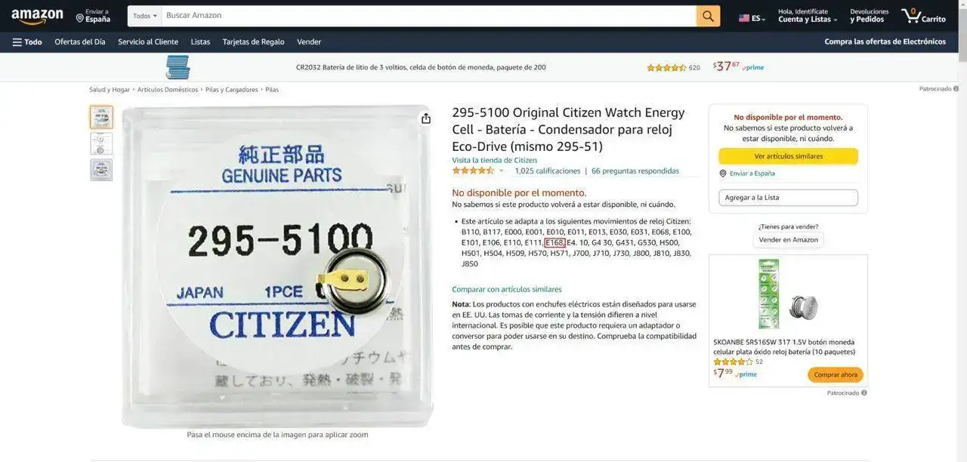The image size is (967, 462).
Task: Open Tarjetas de Regalo menu item
Action: [x=254, y=42]
